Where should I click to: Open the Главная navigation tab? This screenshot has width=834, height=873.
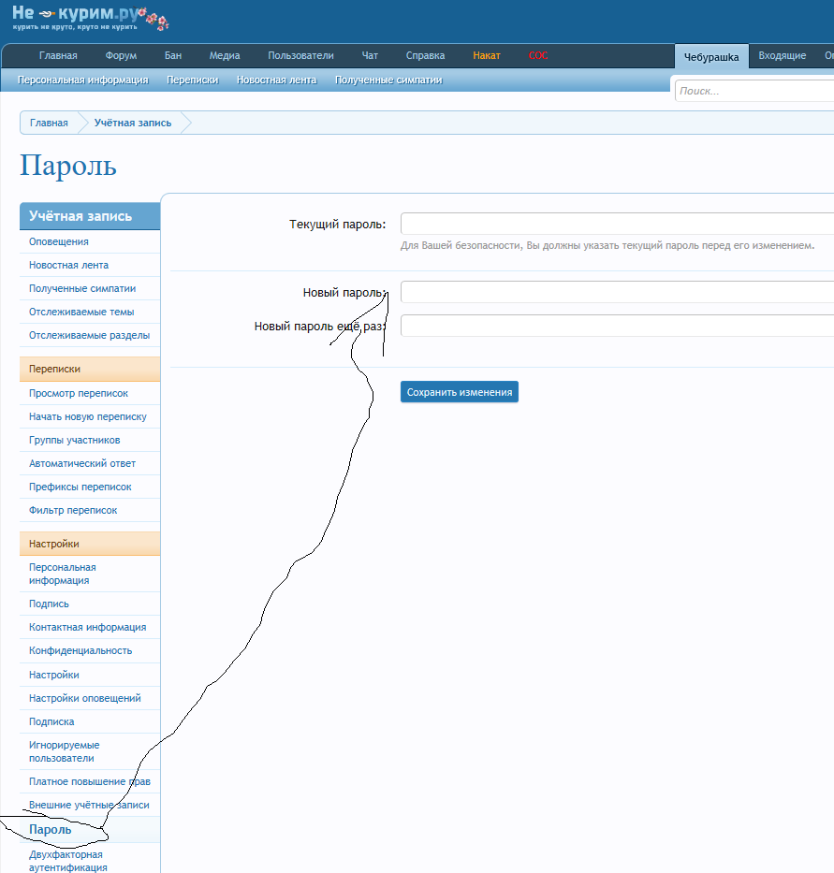point(58,56)
